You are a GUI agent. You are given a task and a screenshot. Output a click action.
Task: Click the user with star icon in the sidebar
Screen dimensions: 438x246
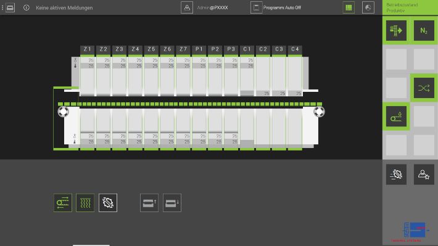pos(424,174)
